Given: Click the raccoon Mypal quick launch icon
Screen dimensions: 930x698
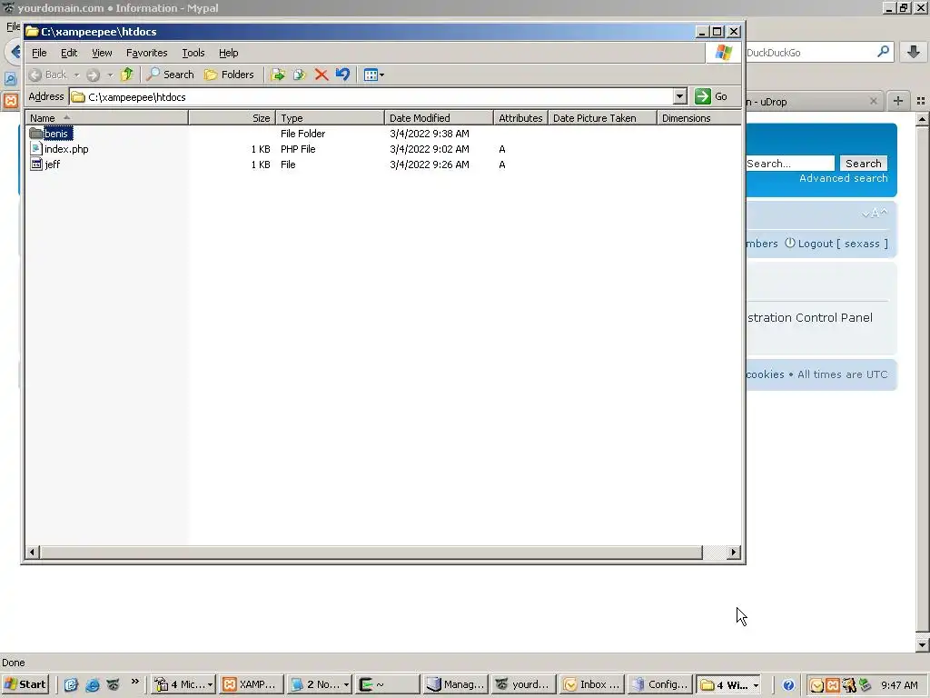Looking at the screenshot, I should click(113, 684).
